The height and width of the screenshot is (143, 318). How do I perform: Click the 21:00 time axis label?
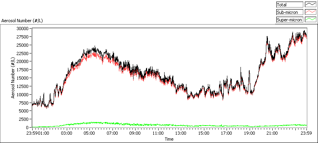coord(272,133)
